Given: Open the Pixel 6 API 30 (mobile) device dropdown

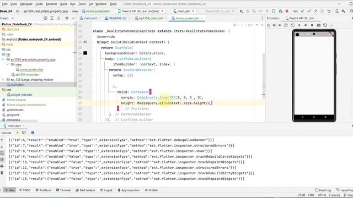Looking at the screenshot, I should point(141,11).
